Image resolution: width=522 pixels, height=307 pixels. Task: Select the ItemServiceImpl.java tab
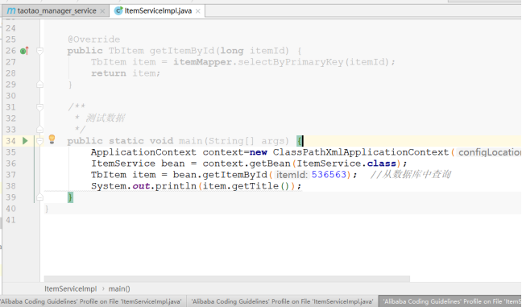[157, 11]
